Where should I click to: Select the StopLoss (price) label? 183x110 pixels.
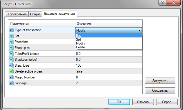pyautogui.click(x=26, y=60)
